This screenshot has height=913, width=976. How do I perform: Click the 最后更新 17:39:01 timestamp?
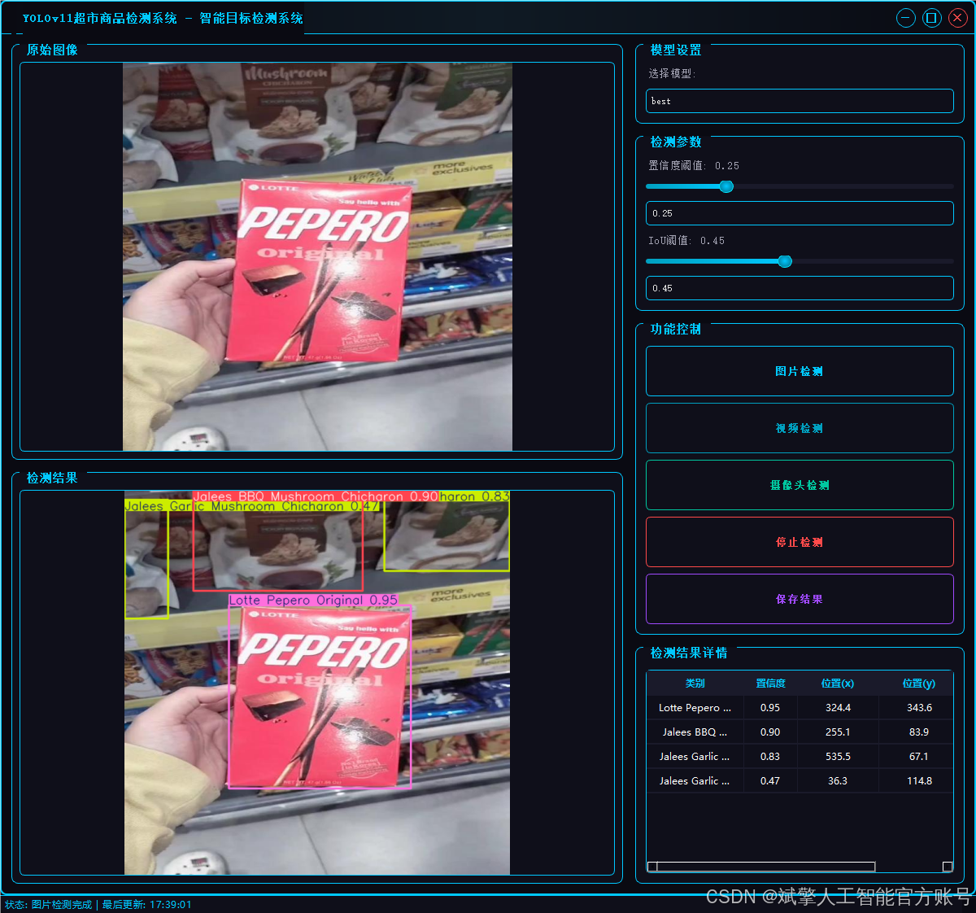pyautogui.click(x=147, y=905)
